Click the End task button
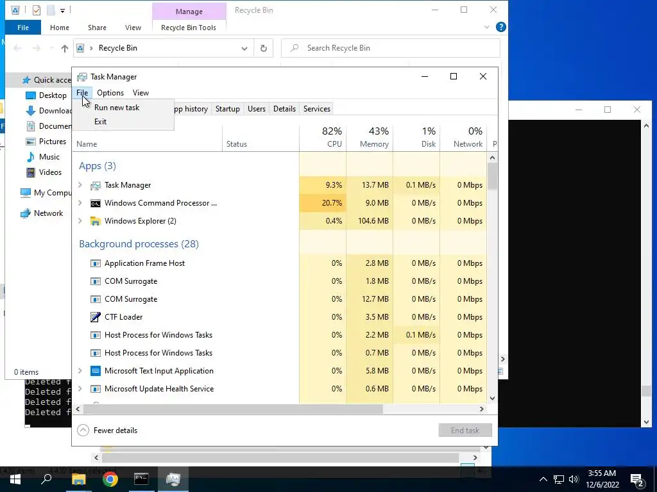Screen dimensions: 657x492 point(465,430)
